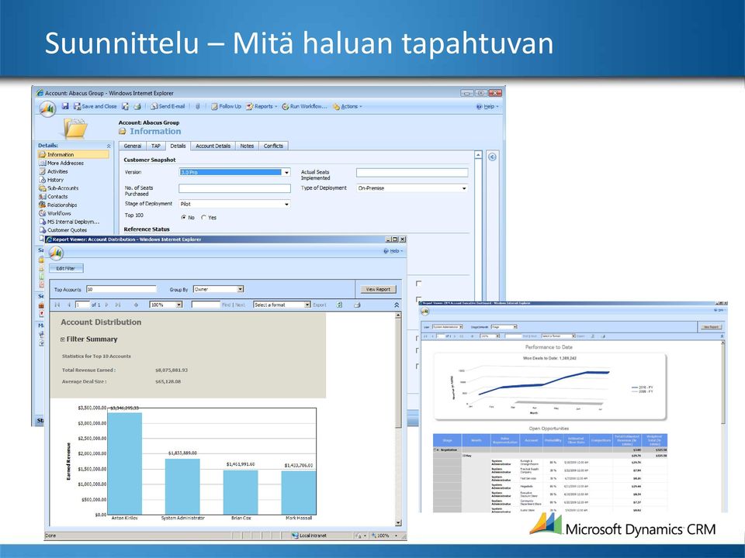Click View Report in Account Distribution viewer
The width and height of the screenshot is (745, 558).
[x=378, y=289]
